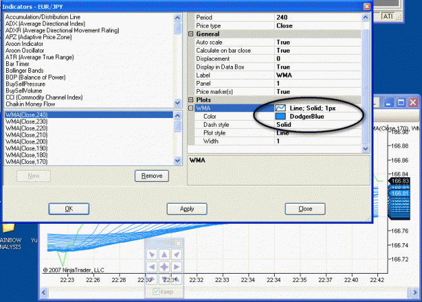The image size is (422, 302).
Task: Click the center pan icon on chart
Action: point(164,267)
